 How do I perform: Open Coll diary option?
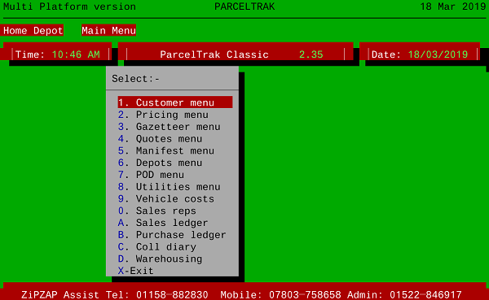pos(156,247)
